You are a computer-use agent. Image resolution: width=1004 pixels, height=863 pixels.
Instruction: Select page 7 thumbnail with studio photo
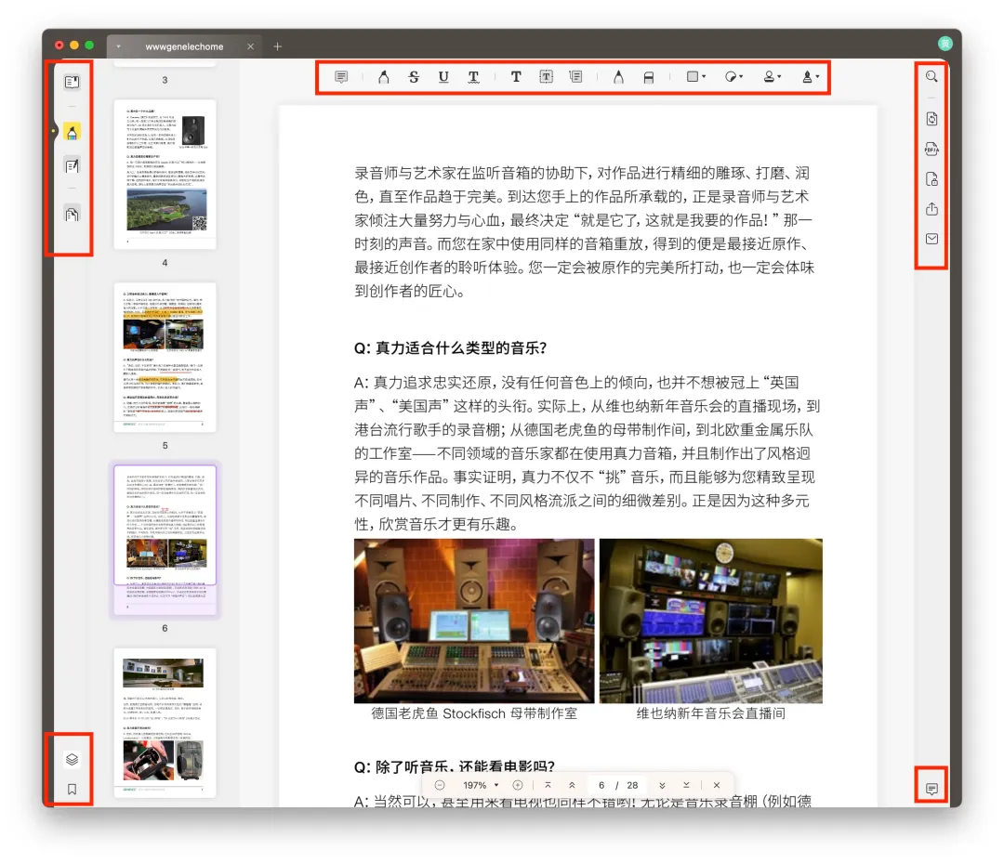coord(165,722)
